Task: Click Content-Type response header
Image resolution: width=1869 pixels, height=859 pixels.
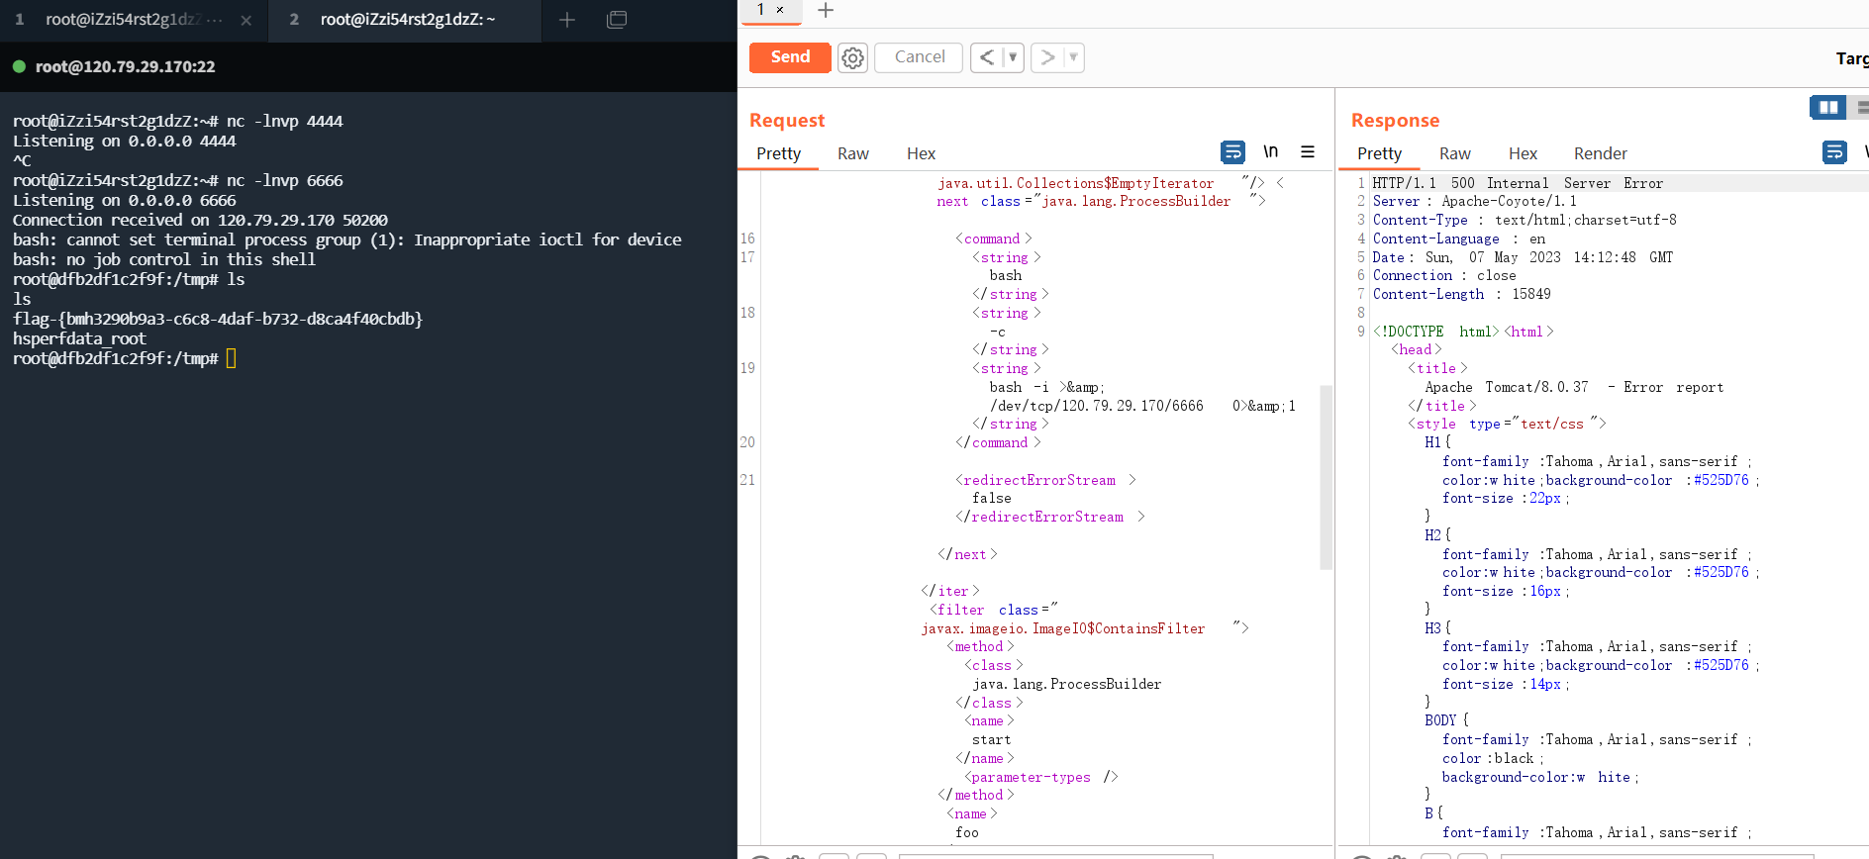Action: (x=1525, y=220)
